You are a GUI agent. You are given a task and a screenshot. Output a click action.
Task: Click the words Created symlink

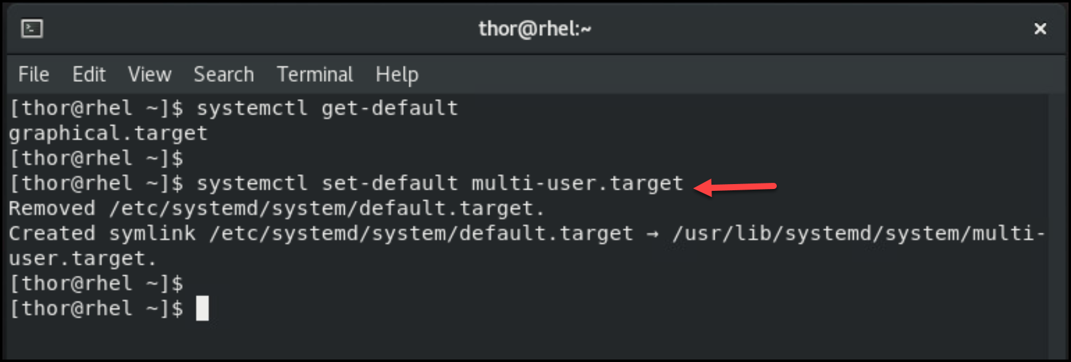[x=102, y=234]
